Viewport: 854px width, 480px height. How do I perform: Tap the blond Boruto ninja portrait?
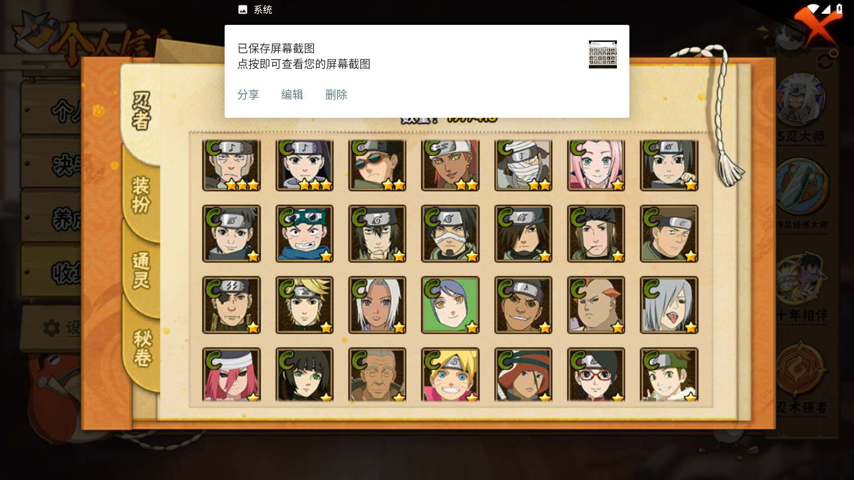coord(450,375)
